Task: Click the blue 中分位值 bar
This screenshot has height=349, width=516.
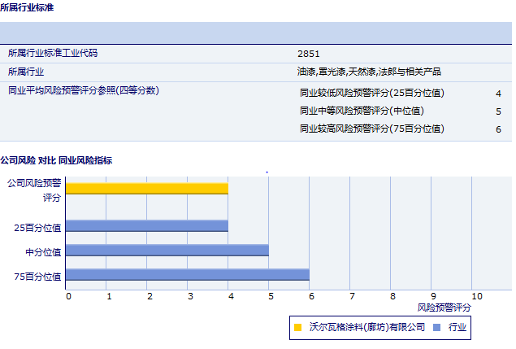Action: point(167,251)
